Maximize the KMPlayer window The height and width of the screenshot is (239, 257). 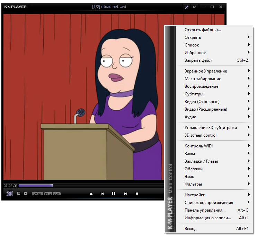click(x=212, y=7)
